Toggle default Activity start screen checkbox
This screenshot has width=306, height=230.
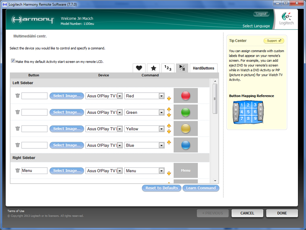click(x=13, y=61)
